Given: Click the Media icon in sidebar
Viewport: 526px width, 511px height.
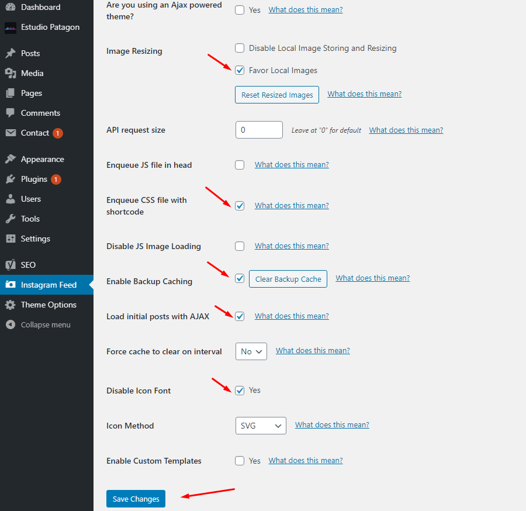Looking at the screenshot, I should (11, 73).
